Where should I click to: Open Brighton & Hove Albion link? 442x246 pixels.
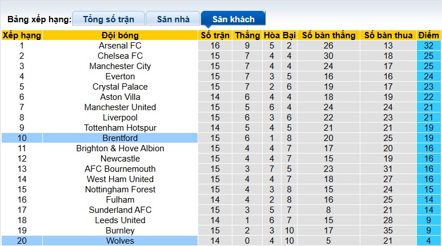coord(120,148)
